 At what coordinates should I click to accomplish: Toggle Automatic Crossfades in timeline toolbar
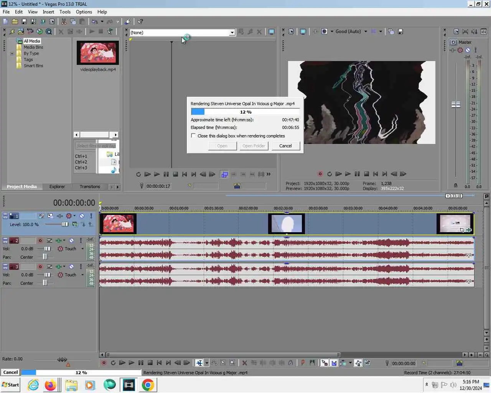point(334,363)
